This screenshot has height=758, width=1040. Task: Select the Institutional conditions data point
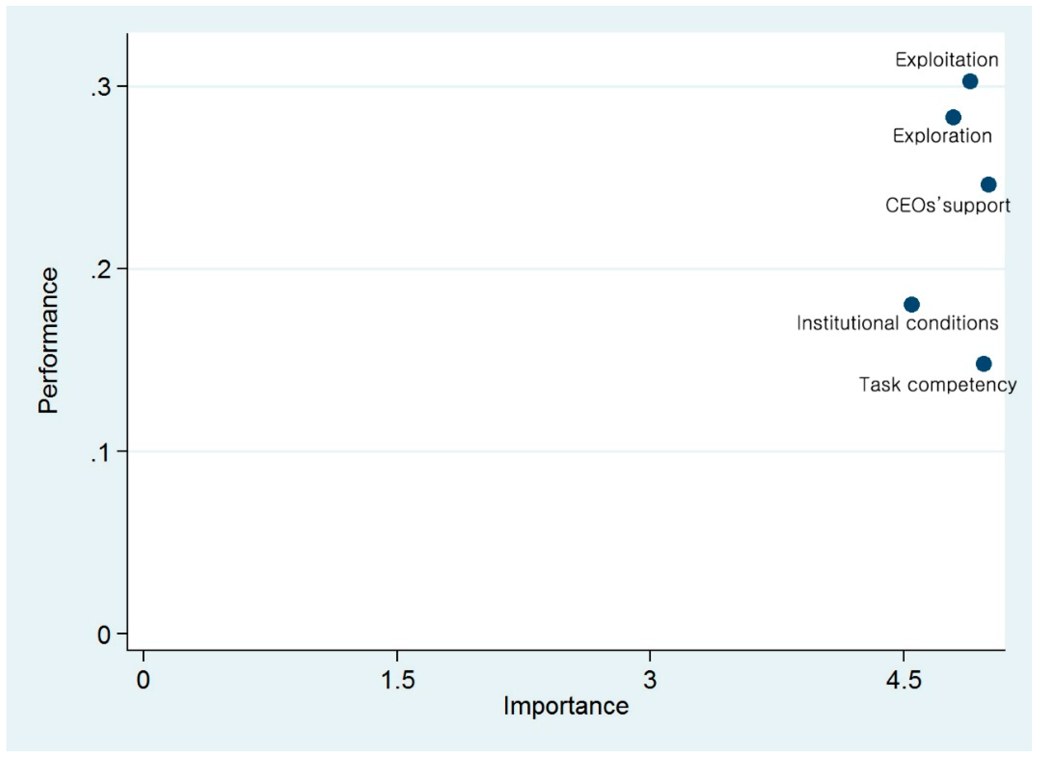coord(911,305)
